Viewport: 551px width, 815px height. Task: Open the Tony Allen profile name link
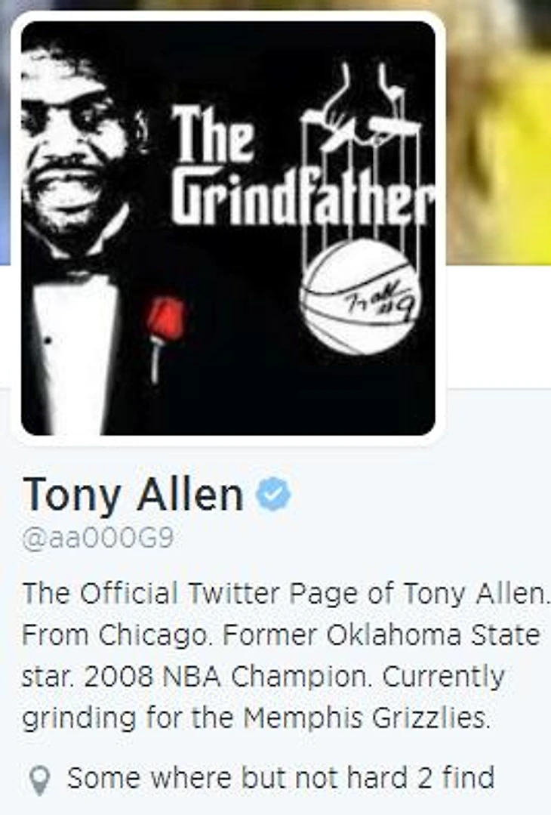(x=133, y=494)
